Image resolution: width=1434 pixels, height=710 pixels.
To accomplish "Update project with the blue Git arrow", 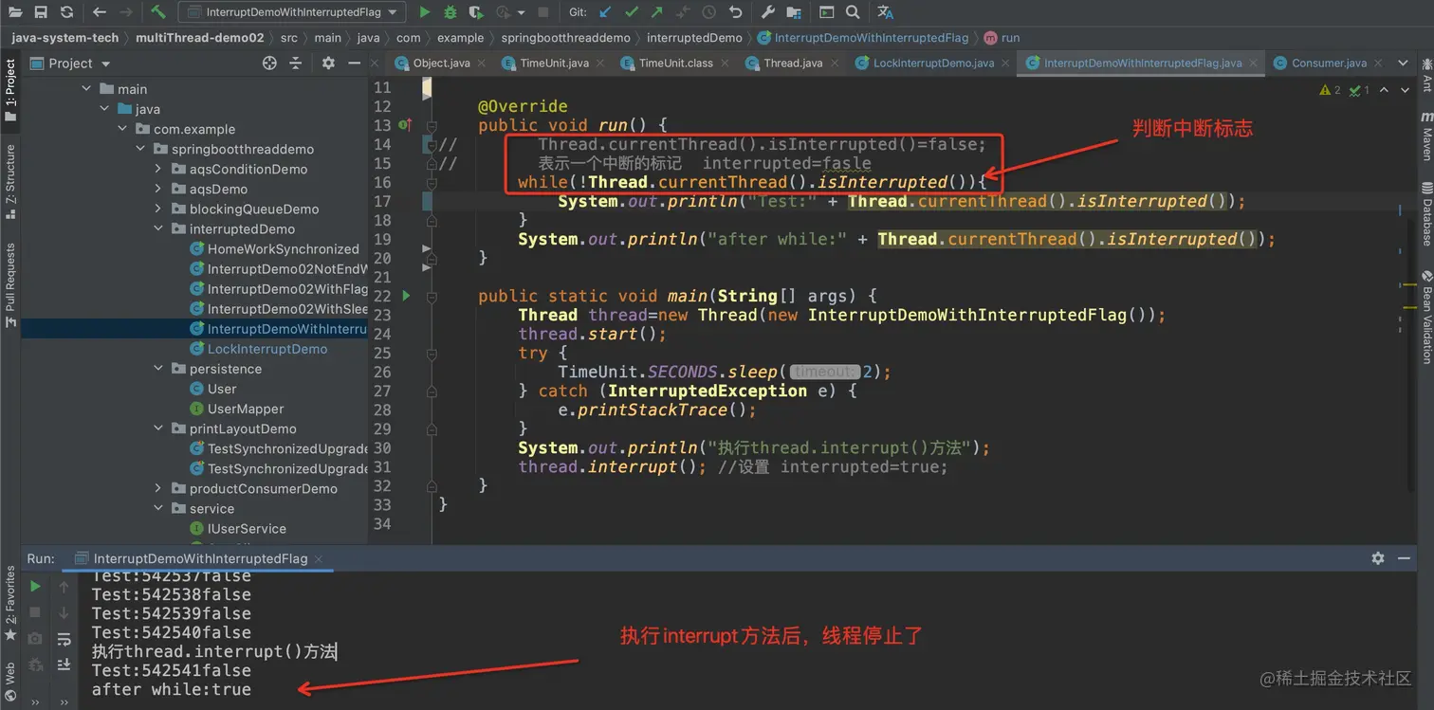I will click(605, 12).
